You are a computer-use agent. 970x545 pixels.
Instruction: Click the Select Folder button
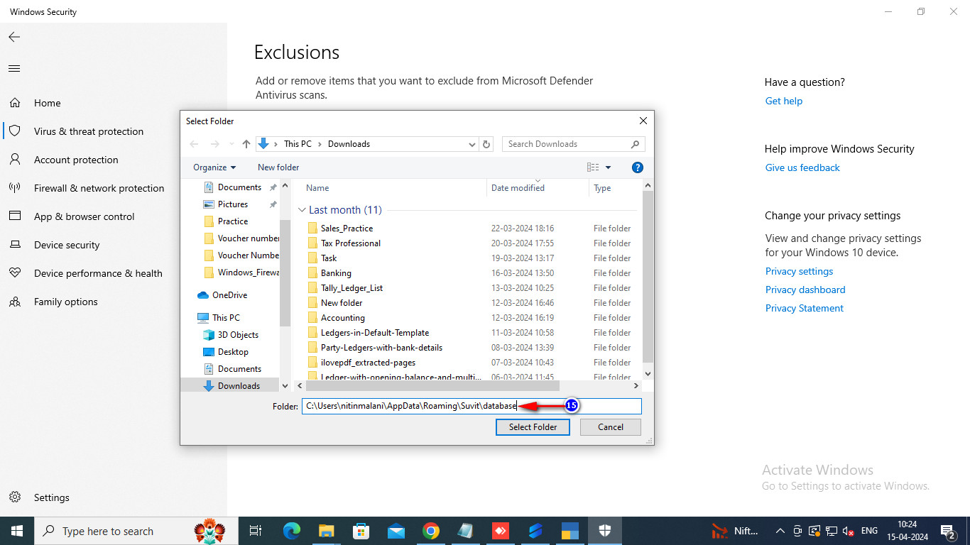pyautogui.click(x=533, y=427)
